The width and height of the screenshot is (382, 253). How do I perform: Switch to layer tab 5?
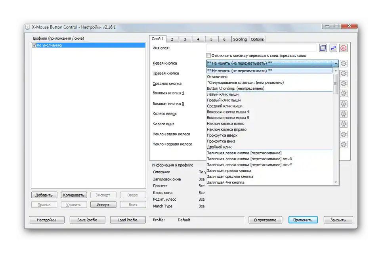[211, 39]
